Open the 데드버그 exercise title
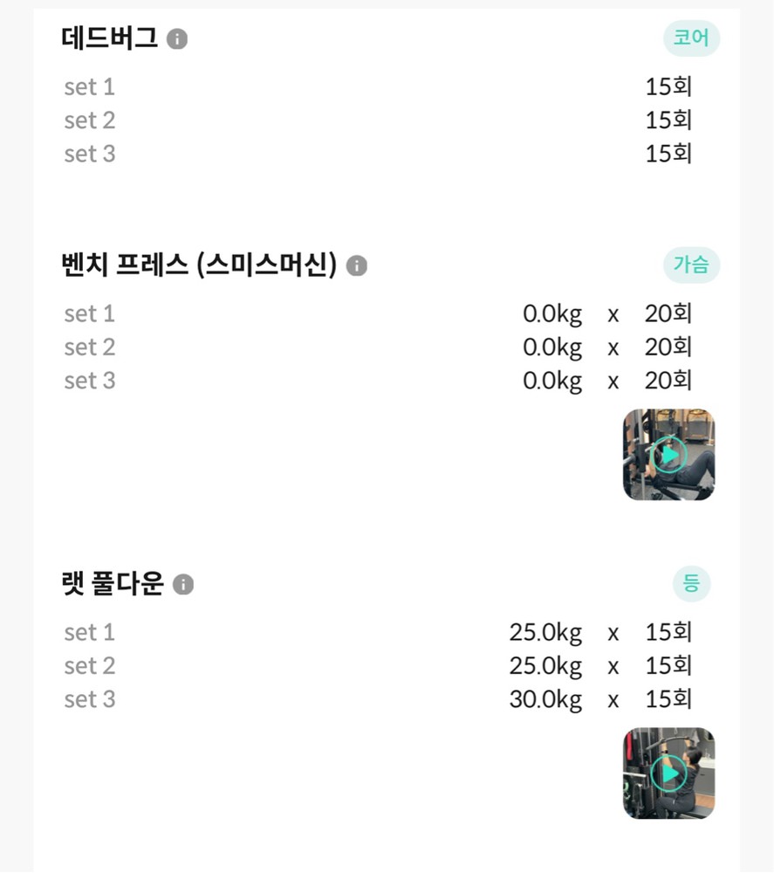The height and width of the screenshot is (873, 774). (110, 38)
